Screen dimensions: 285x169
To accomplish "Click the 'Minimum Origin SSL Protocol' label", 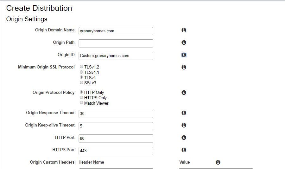I will pyautogui.click(x=46, y=67).
